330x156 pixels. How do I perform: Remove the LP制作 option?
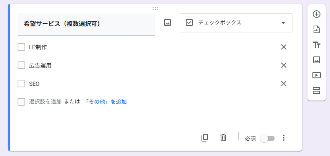click(284, 47)
